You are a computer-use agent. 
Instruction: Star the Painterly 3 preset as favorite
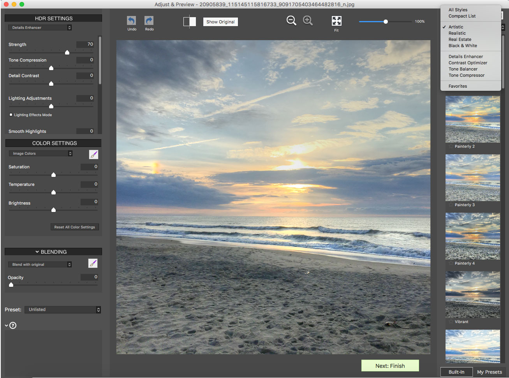coord(451,205)
